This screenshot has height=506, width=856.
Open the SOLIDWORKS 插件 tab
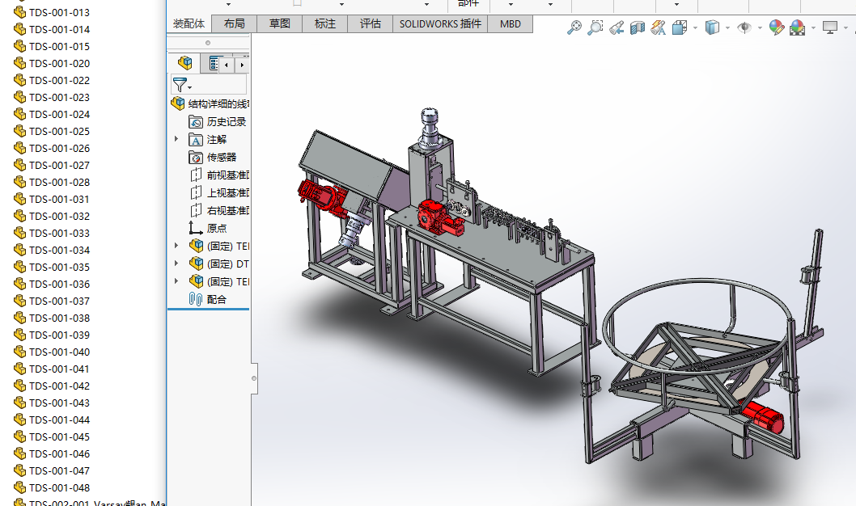tap(440, 23)
